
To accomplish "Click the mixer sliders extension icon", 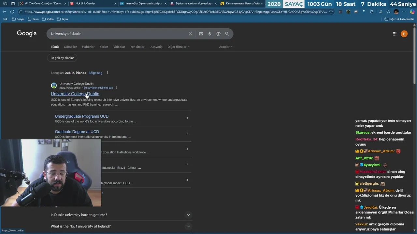I will pos(340,12).
